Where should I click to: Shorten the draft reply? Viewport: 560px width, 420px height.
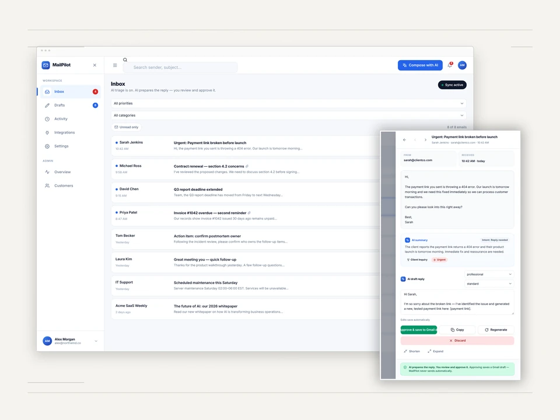[412, 351]
